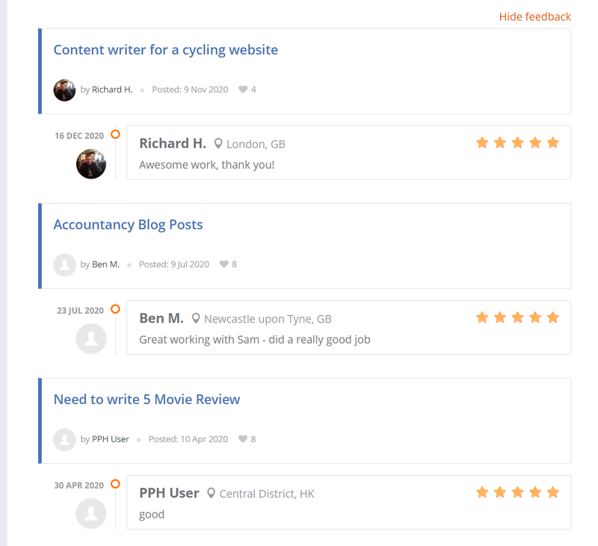The image size is (598, 546).
Task: Click Ben M. placeholder avatar beside 23 Jul review
Action: (91, 338)
